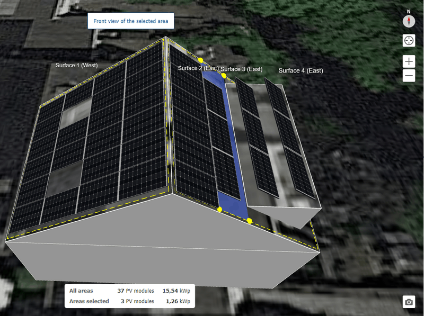Click the 'Front view of the selected area' tooltip

[x=130, y=21]
